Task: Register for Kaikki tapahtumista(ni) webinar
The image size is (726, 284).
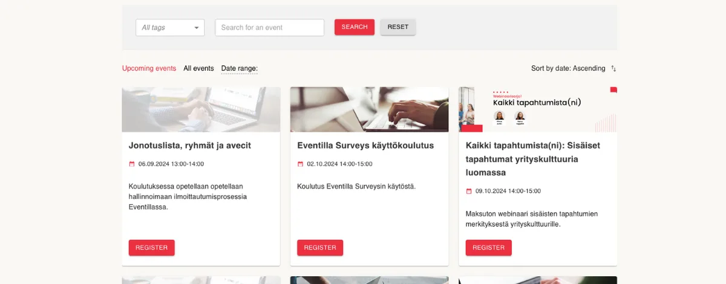Action: coord(488,248)
